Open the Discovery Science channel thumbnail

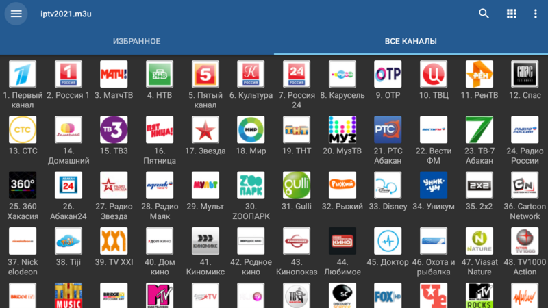click(342, 296)
